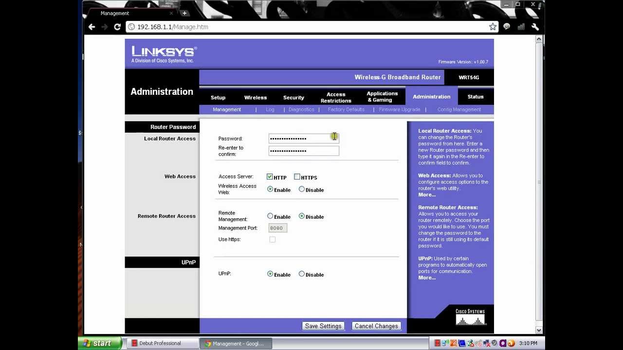Screen dimensions: 623x350
Task: Open the More link under Web Access help
Action: [427, 195]
